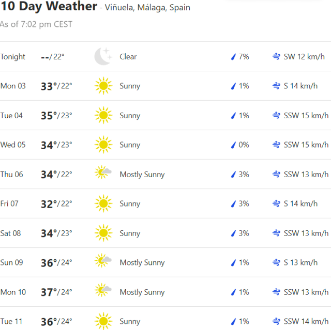This screenshot has height=330, width=331.
Task: Click the 3% precipitation for Thu 06
Action: tap(244, 175)
